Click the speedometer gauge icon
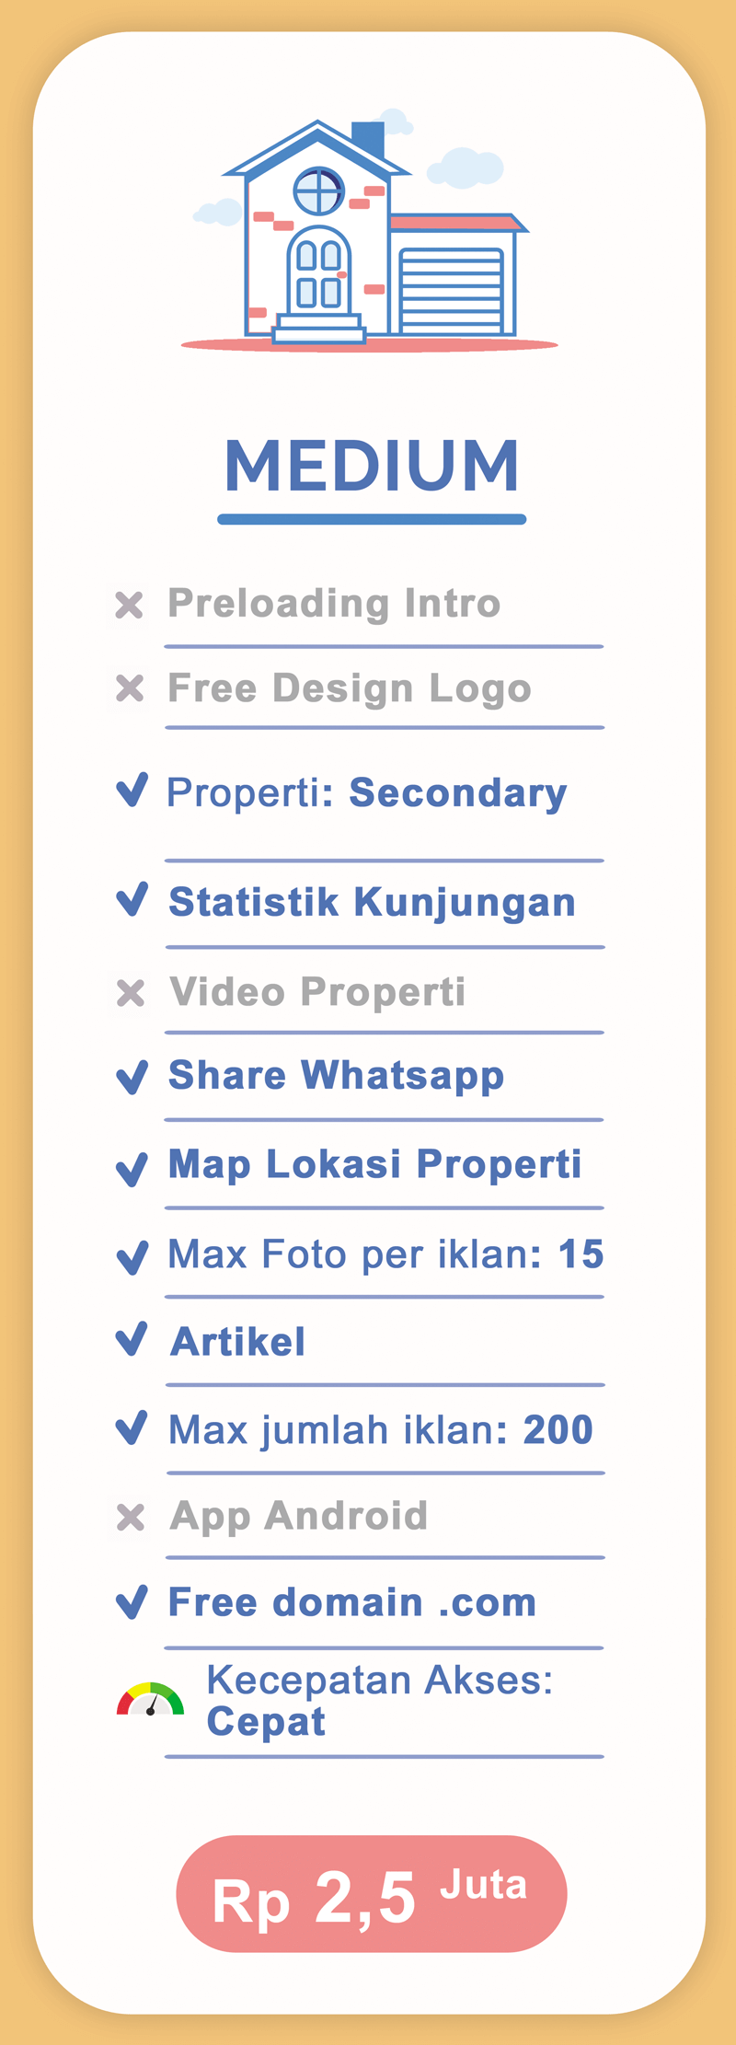The height and width of the screenshot is (2045, 736). coord(150,1700)
